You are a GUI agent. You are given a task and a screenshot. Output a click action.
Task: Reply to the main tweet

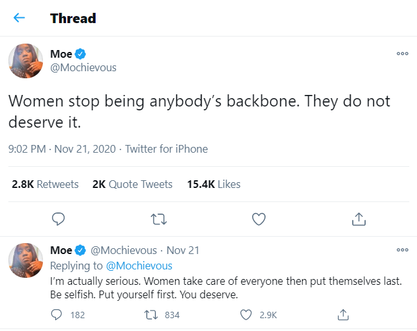point(58,219)
